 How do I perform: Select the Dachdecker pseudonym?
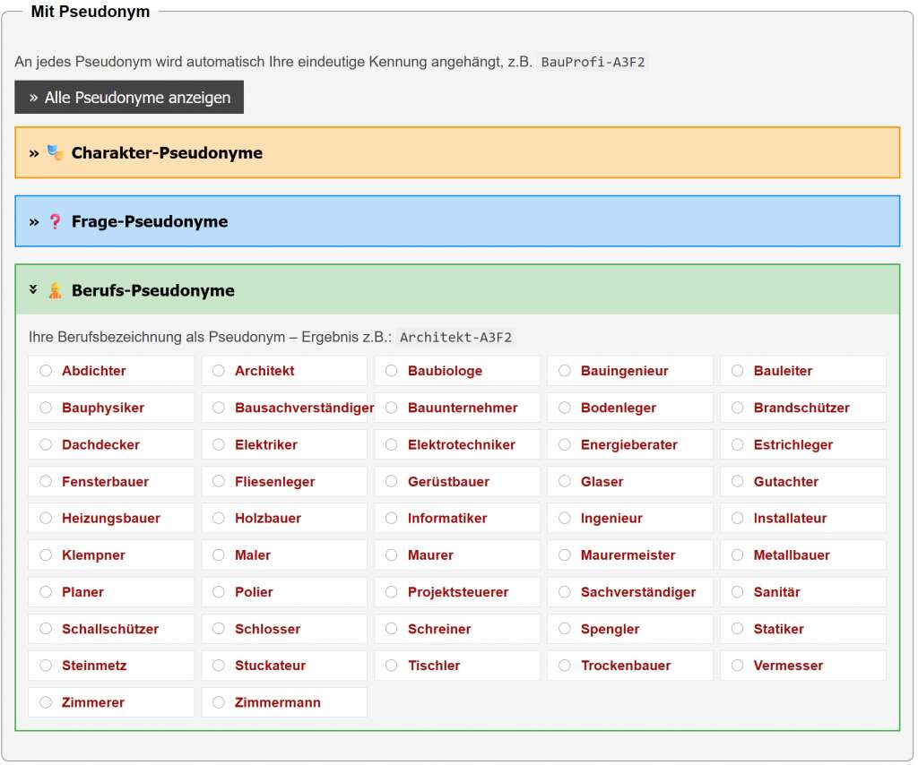pos(45,444)
